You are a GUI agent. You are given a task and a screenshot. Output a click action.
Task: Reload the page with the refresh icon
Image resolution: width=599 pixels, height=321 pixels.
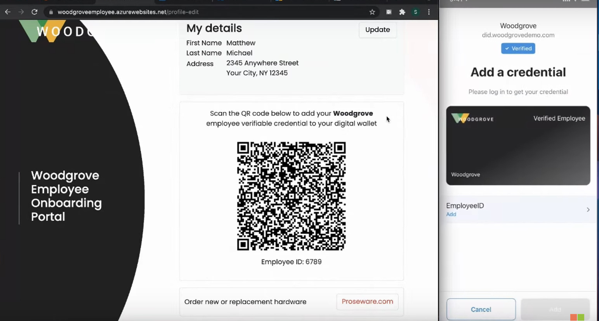(34, 12)
